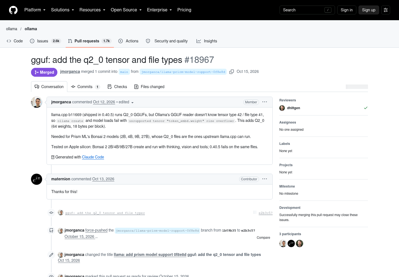The image size is (399, 277).
Task: Expand the Open Source menu
Action: (126, 10)
